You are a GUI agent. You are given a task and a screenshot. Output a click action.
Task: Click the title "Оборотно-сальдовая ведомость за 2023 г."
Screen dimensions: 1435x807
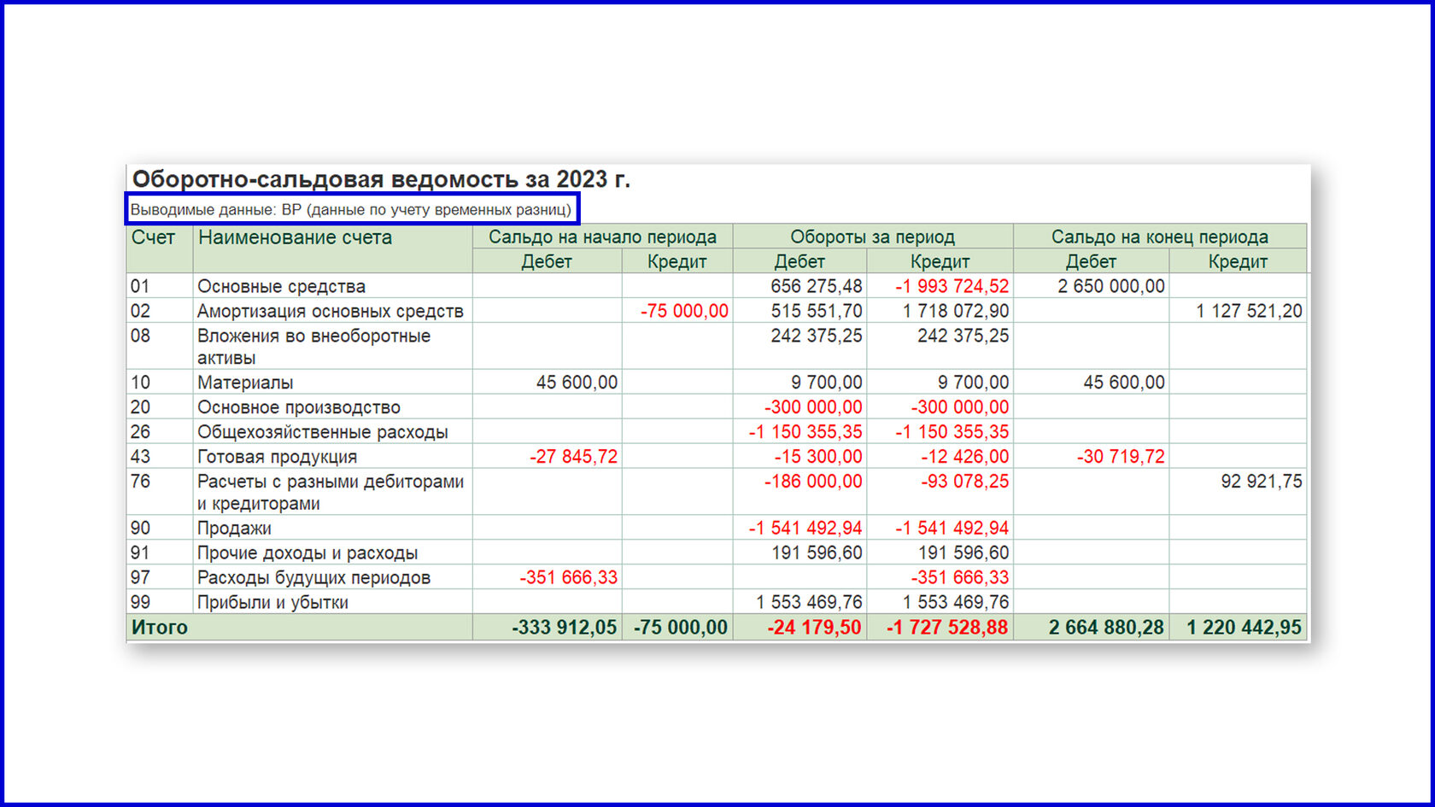point(381,179)
